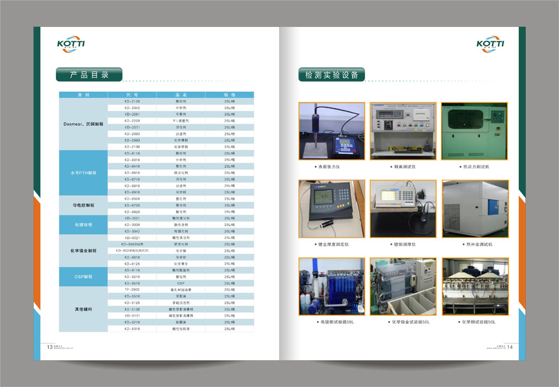The image size is (559, 387).
Task: Click the KOTTI logo on left page
Action: 71,44
